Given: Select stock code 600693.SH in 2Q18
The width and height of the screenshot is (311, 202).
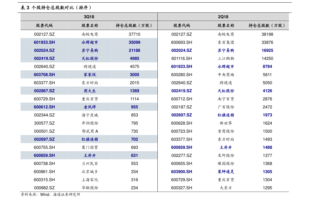Looking at the screenshot, I should pyautogui.click(x=181, y=42).
